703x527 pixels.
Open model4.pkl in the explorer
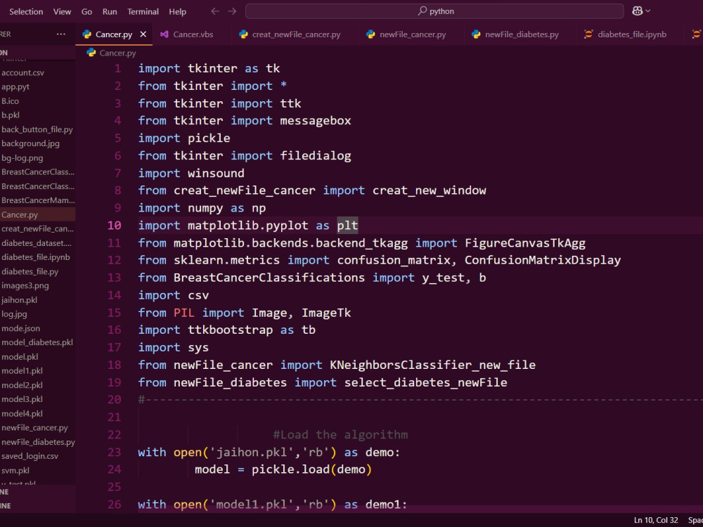(x=22, y=414)
